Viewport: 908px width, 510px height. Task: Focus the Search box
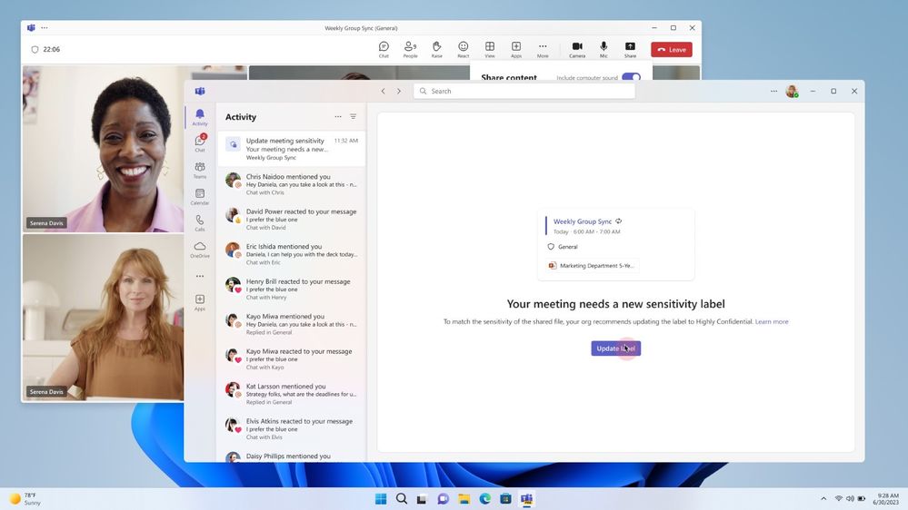tap(524, 92)
